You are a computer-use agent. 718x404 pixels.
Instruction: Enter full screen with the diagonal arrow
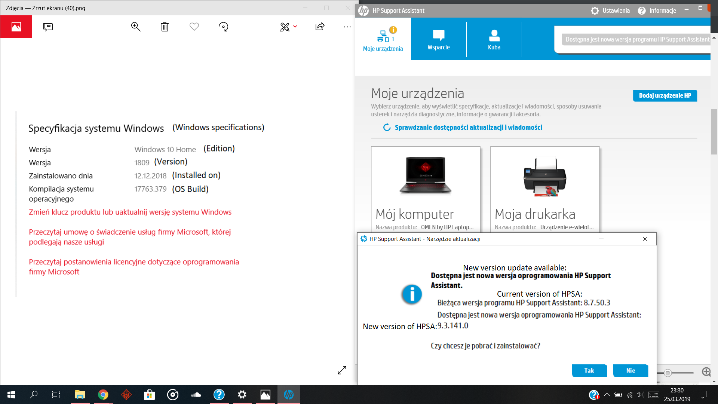[x=342, y=370]
